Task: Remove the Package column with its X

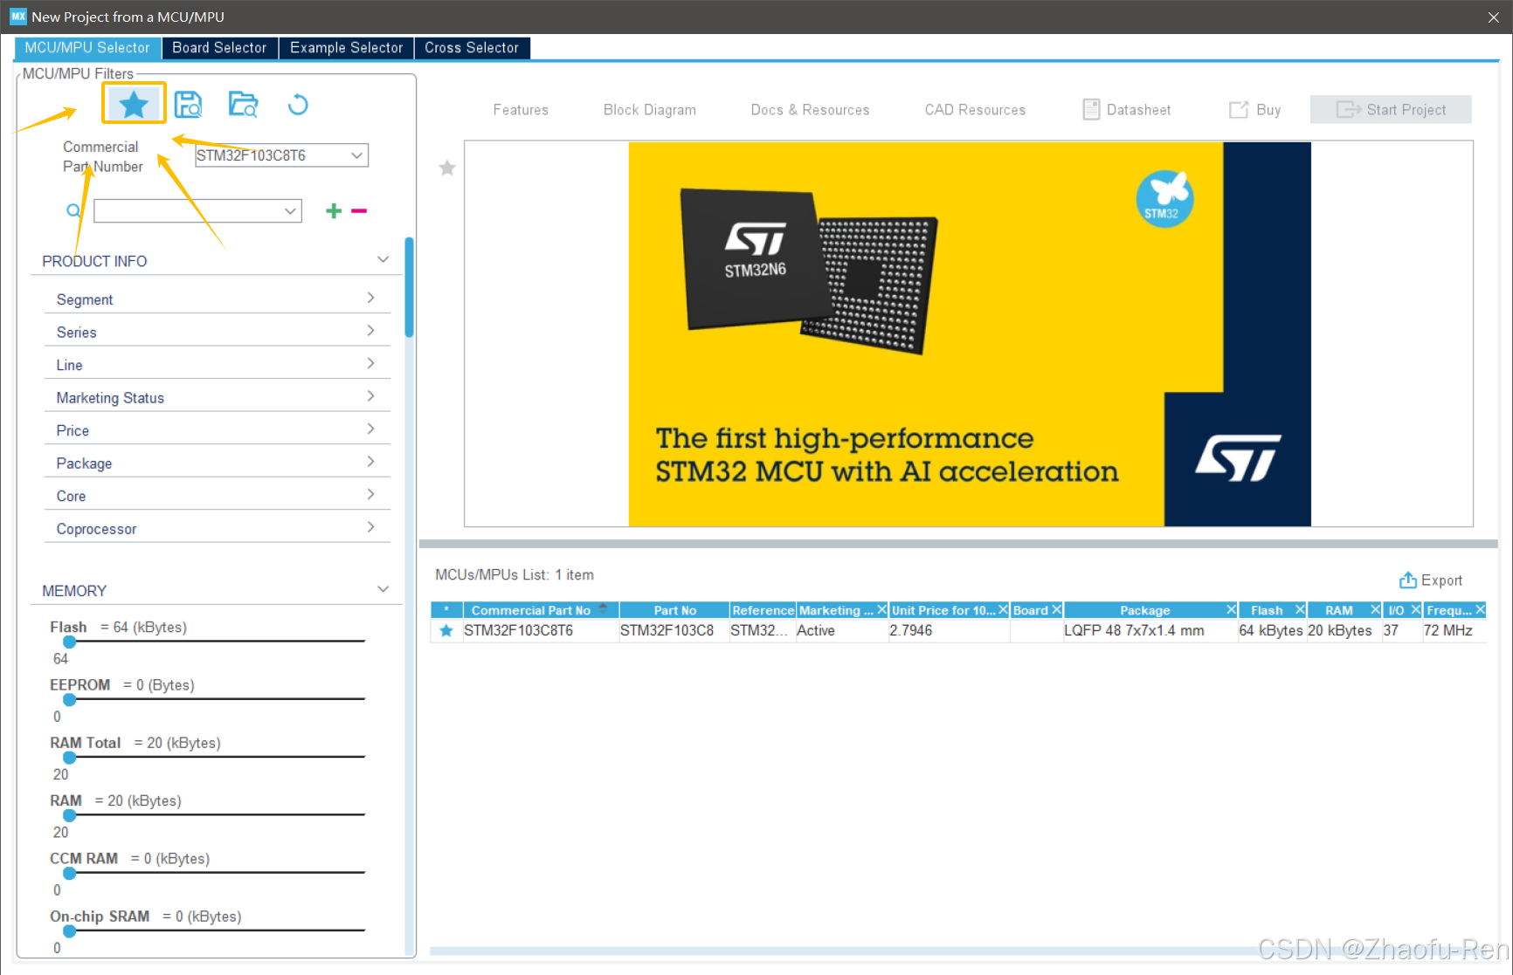Action: coord(1231,609)
